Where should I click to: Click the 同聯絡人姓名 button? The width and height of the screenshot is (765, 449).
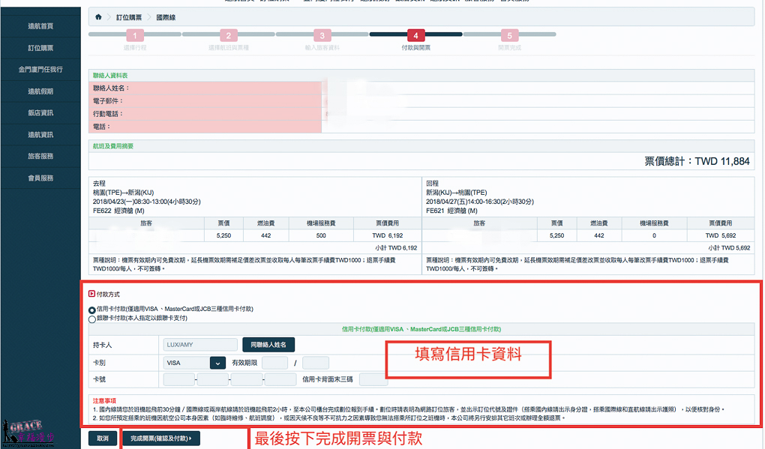268,345
